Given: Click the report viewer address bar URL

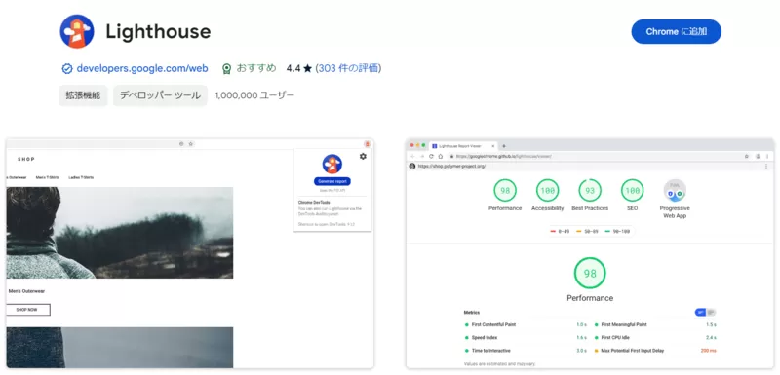Looking at the screenshot, I should click(x=504, y=156).
